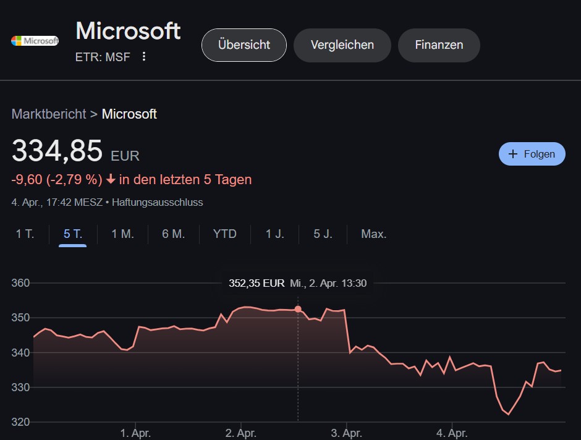Select the 1 J. time range

(274, 234)
